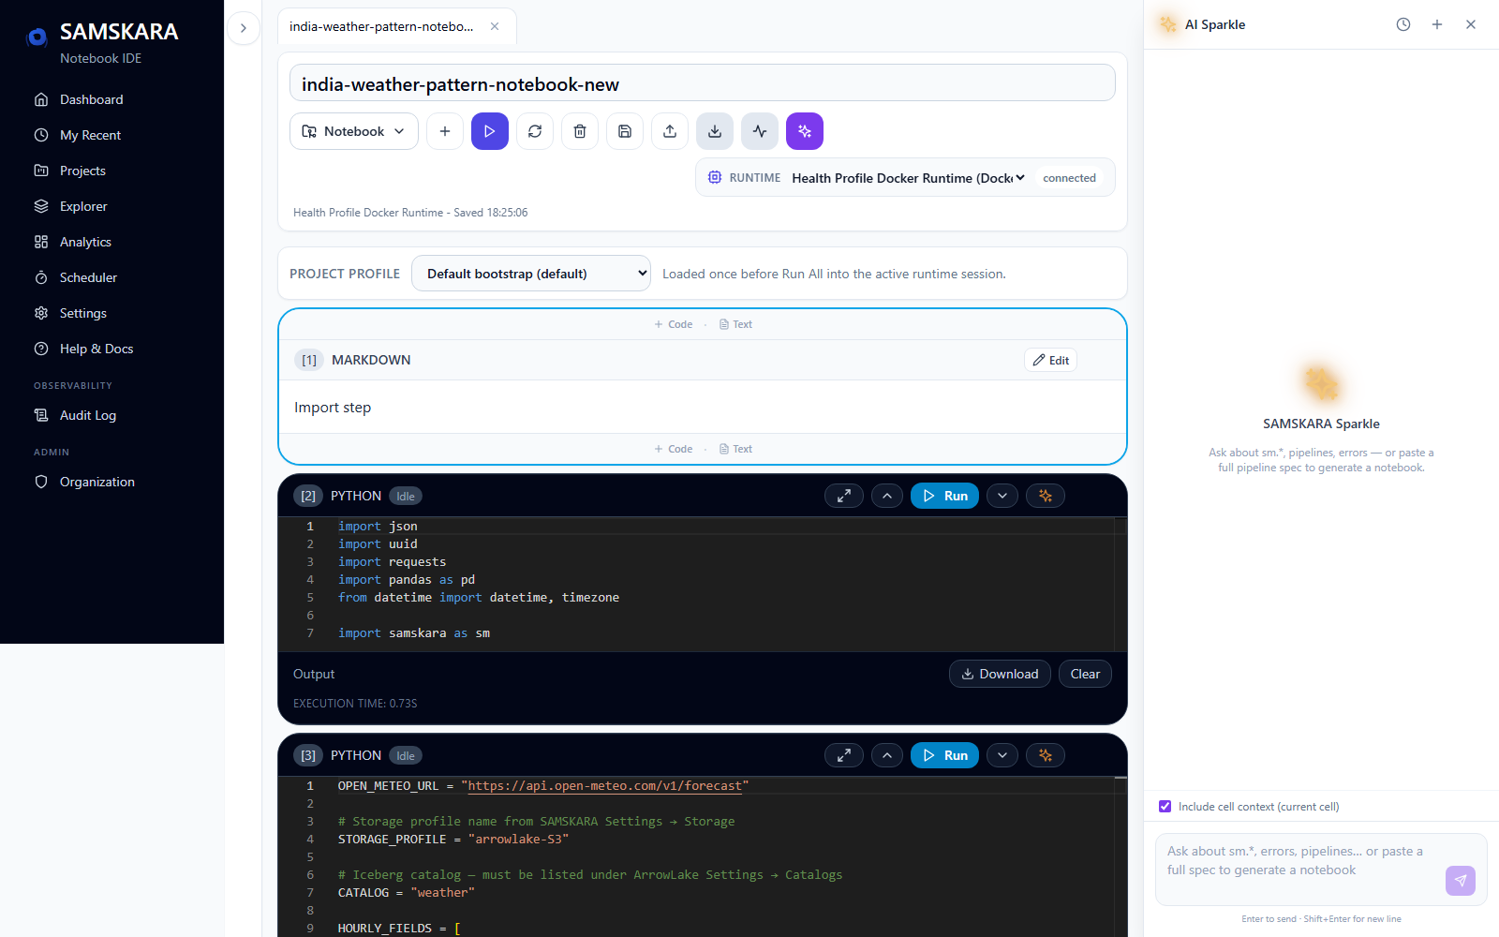
Task: Click the down chevron next to Run on cell [2]
Action: pos(1002,496)
